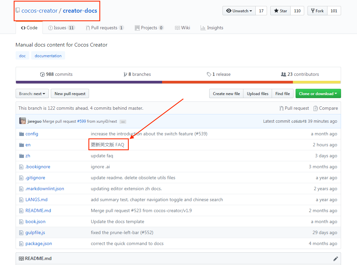Open the Insights tab
Screen dimensions: 357x265
coord(212,28)
